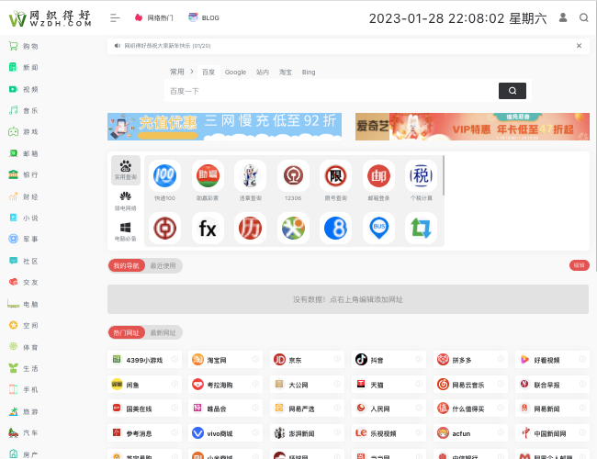Open the 网络热门 header link
This screenshot has height=459, width=597.
[x=153, y=17]
